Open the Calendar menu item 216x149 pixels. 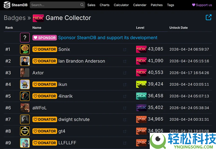click(140, 5)
